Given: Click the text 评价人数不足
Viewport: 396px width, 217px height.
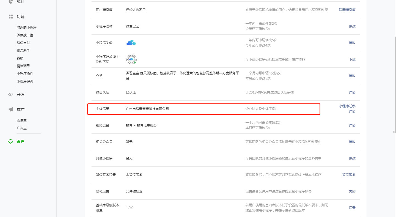Looking at the screenshot, I should click(136, 10).
